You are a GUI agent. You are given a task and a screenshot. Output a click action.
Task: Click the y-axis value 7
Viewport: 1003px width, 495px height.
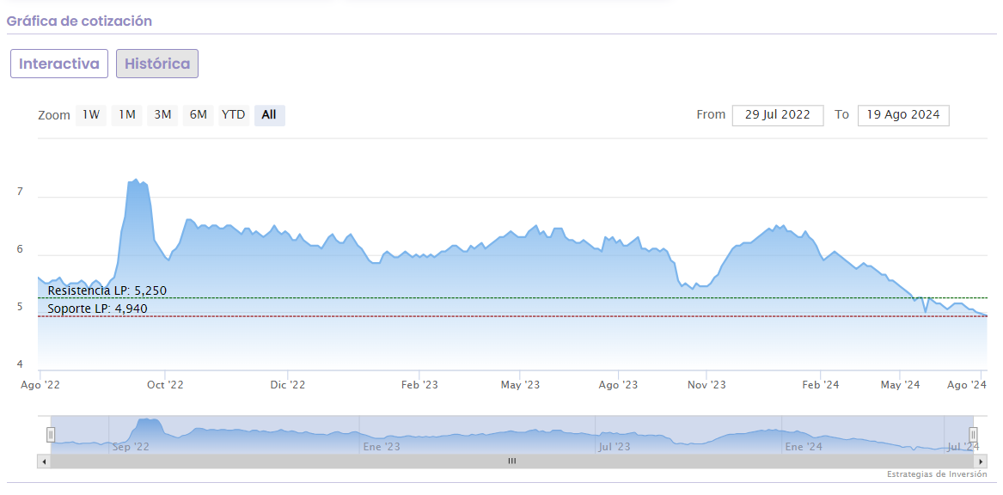(x=19, y=192)
